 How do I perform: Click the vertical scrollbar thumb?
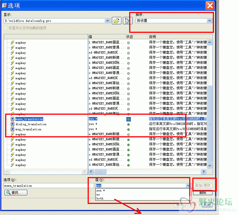tap(210, 124)
